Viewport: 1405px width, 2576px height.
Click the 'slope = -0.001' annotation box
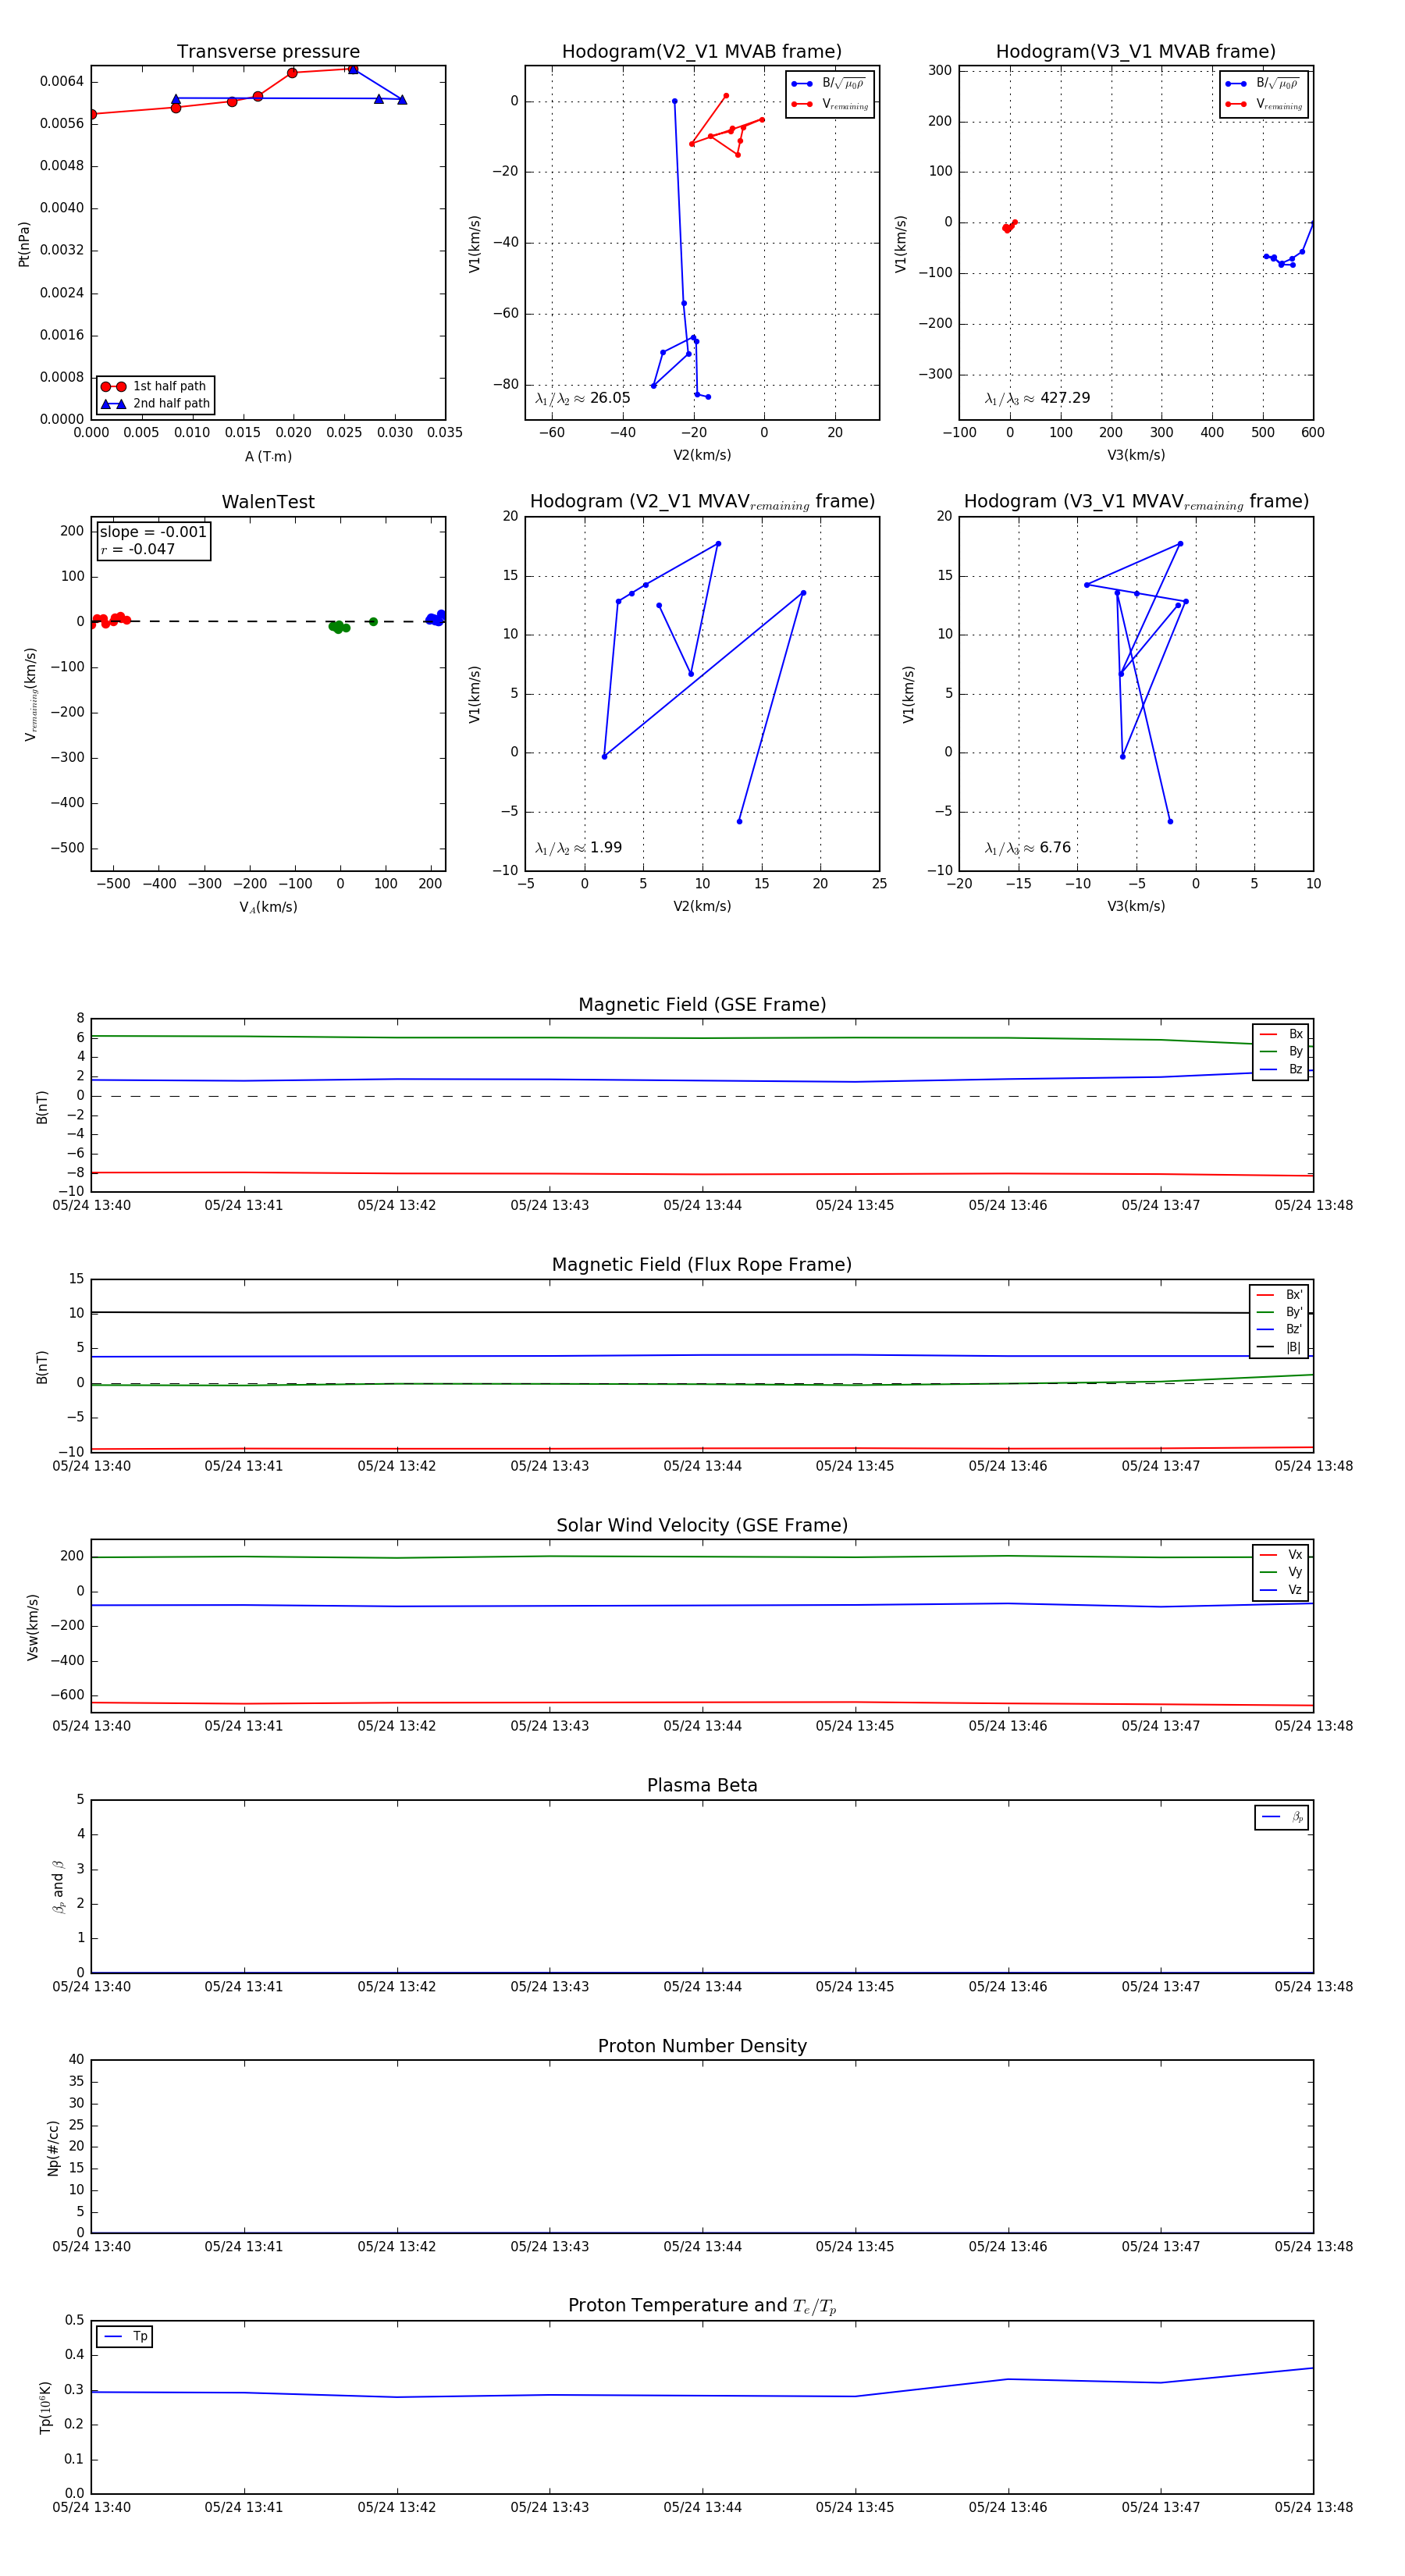click(153, 540)
